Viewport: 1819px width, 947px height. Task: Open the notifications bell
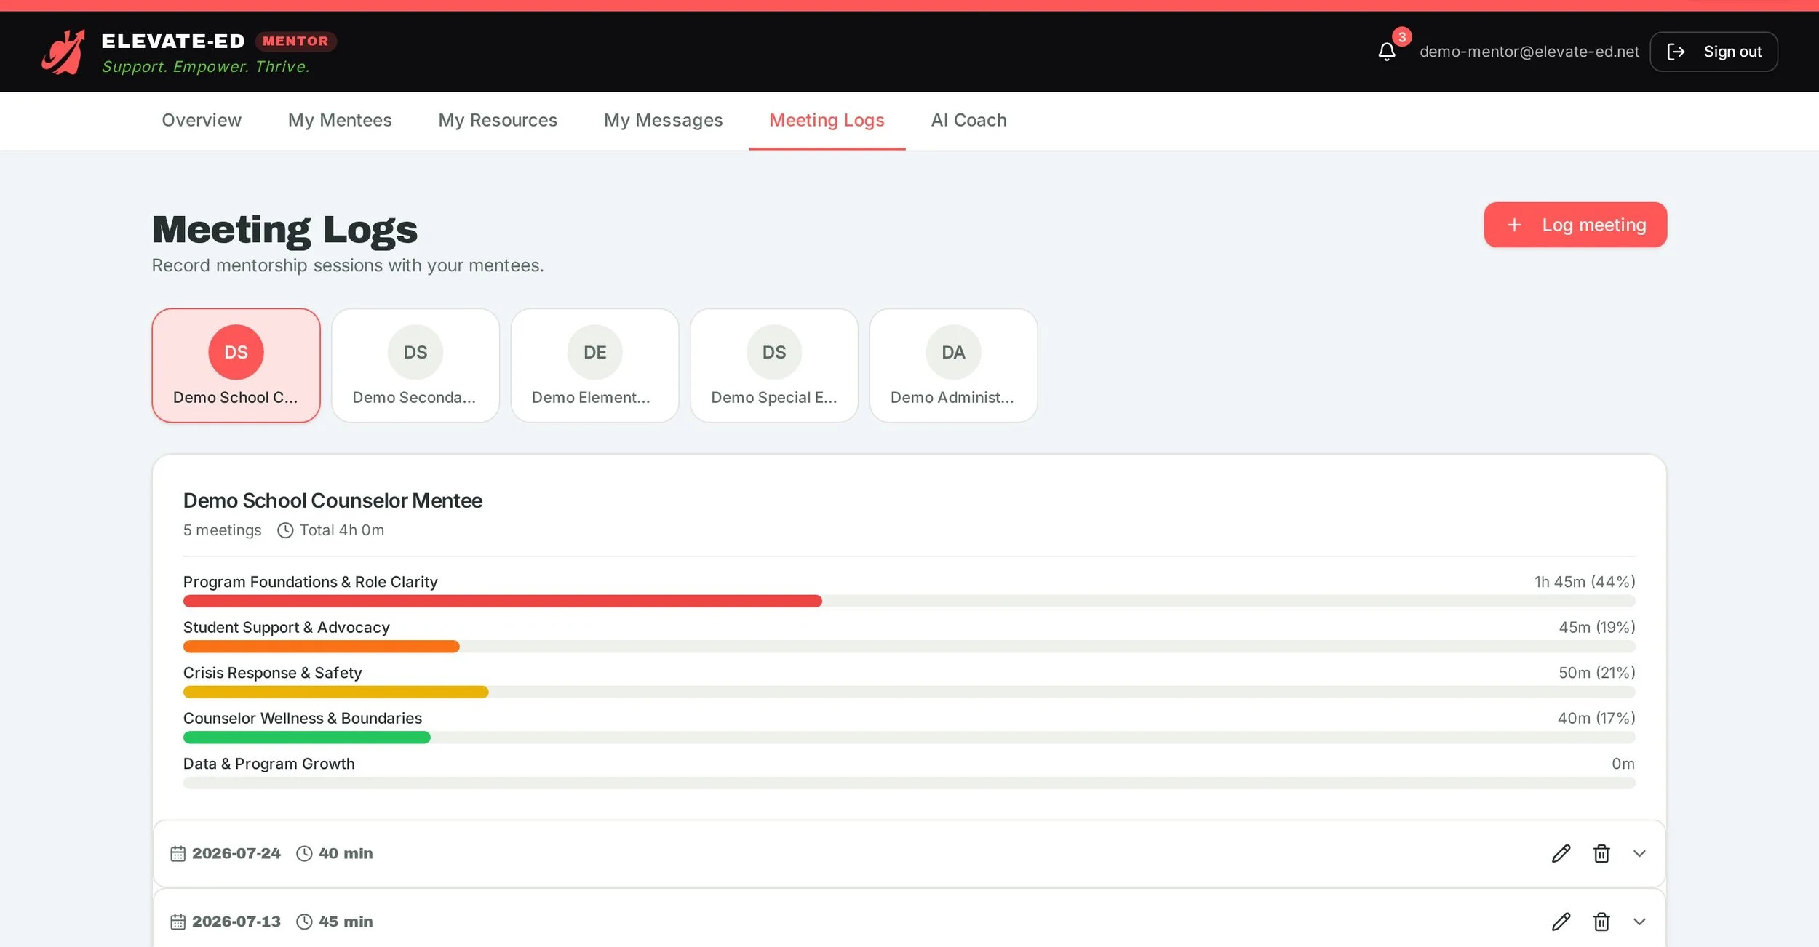1386,52
